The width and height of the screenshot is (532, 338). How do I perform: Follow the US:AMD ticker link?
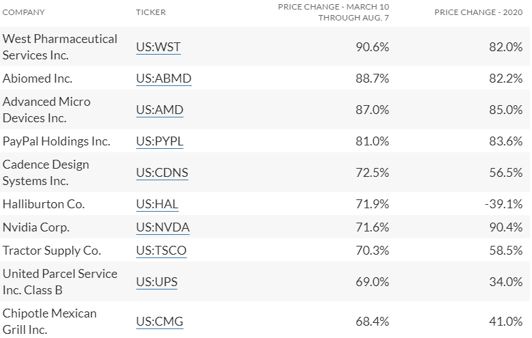(160, 110)
